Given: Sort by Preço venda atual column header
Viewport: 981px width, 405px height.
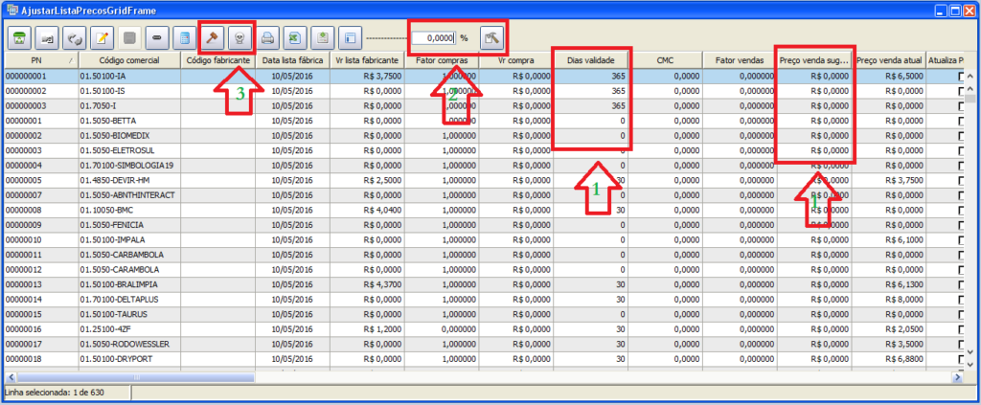Looking at the screenshot, I should click(x=890, y=60).
